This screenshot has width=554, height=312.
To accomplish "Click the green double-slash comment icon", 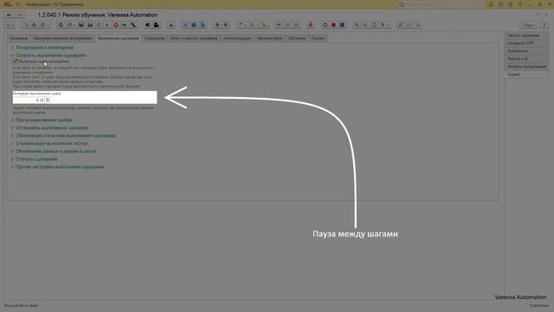I will pyautogui.click(x=400, y=25).
